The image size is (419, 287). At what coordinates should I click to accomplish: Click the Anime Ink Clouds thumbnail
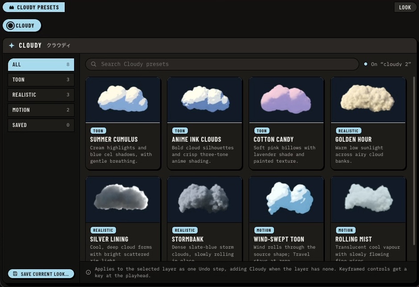point(205,100)
